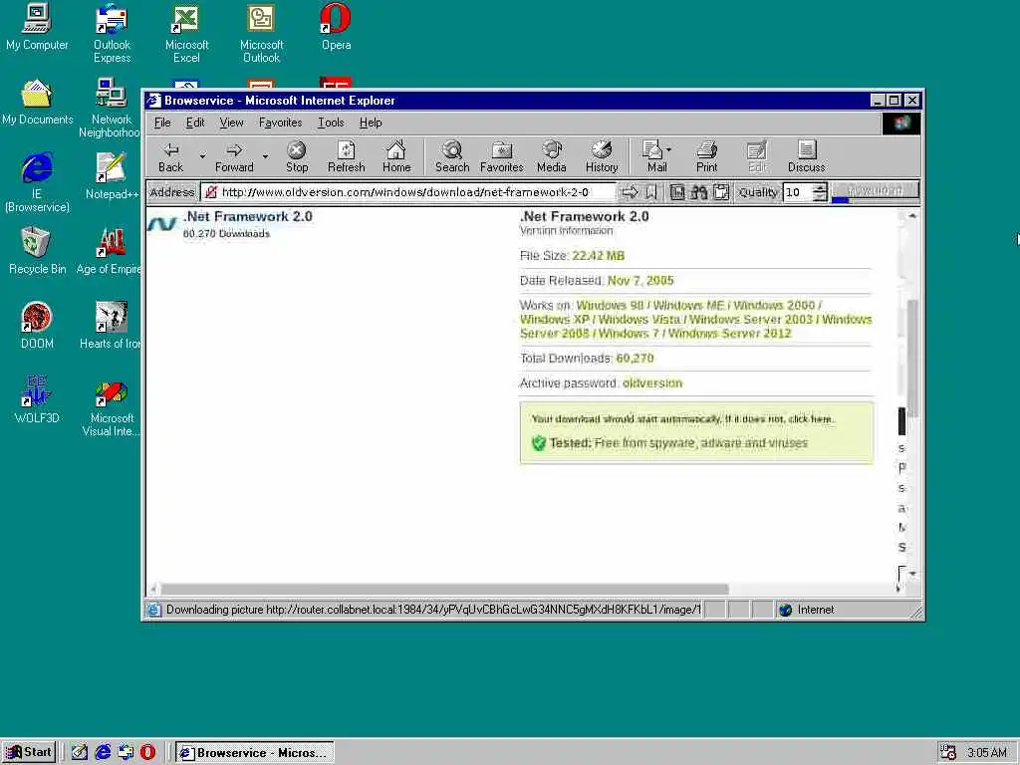Select the Microsoft Outlook desktop icon
The height and width of the screenshot is (765, 1020).
[x=261, y=33]
